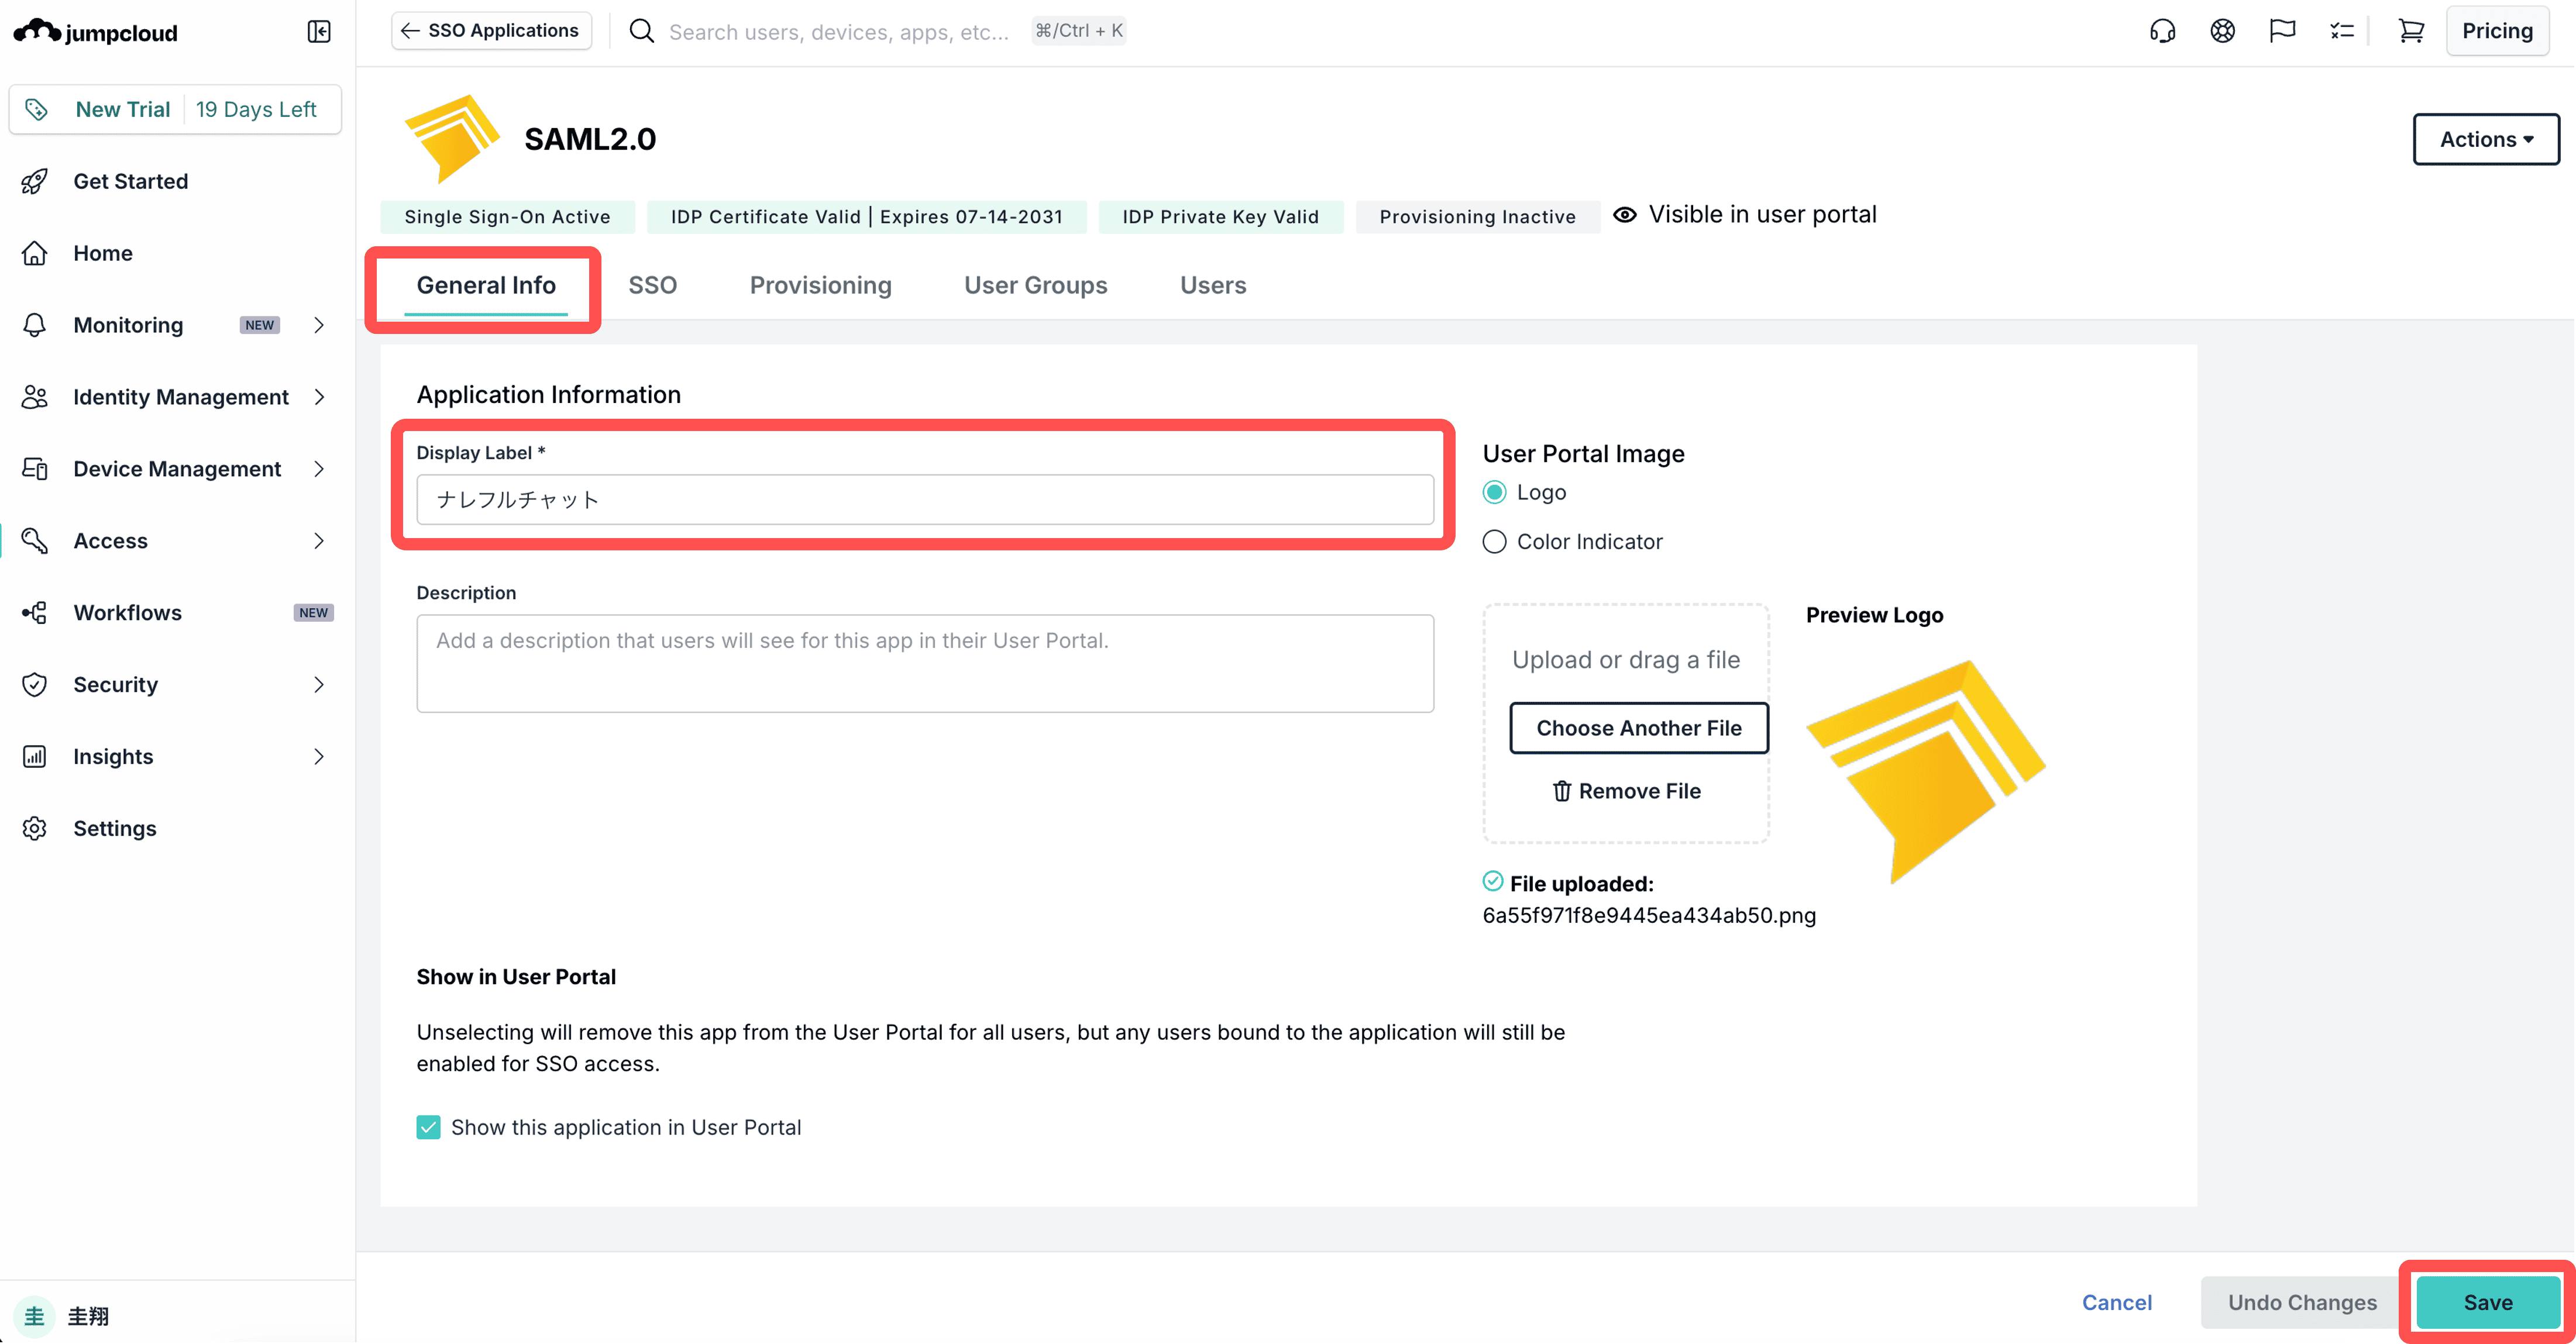Click the NEW badge next to Workflows
Image resolution: width=2576 pixels, height=1344 pixels.
tap(313, 613)
